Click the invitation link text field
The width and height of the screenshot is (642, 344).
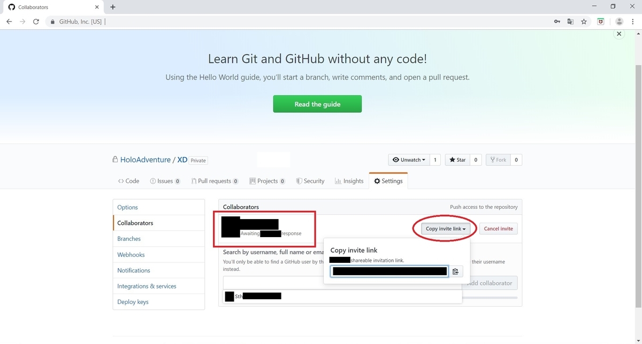point(389,271)
